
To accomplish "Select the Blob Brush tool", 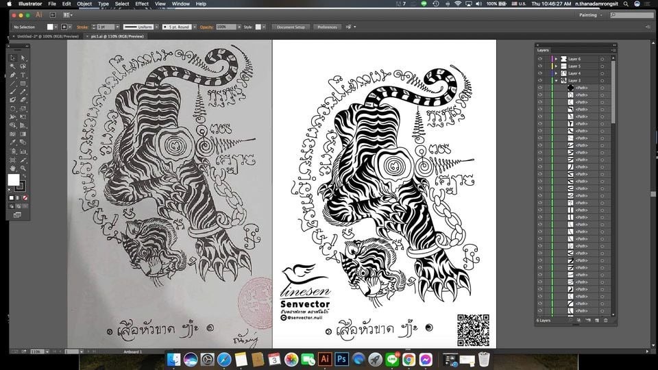I will pos(13,100).
